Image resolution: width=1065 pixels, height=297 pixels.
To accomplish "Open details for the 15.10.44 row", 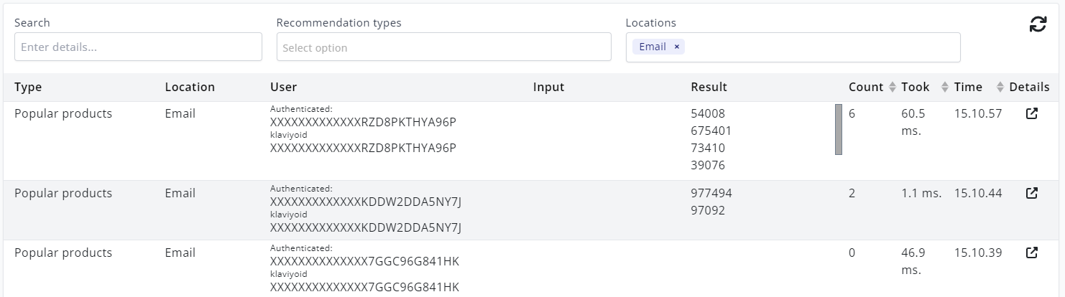I will click(x=1031, y=193).
